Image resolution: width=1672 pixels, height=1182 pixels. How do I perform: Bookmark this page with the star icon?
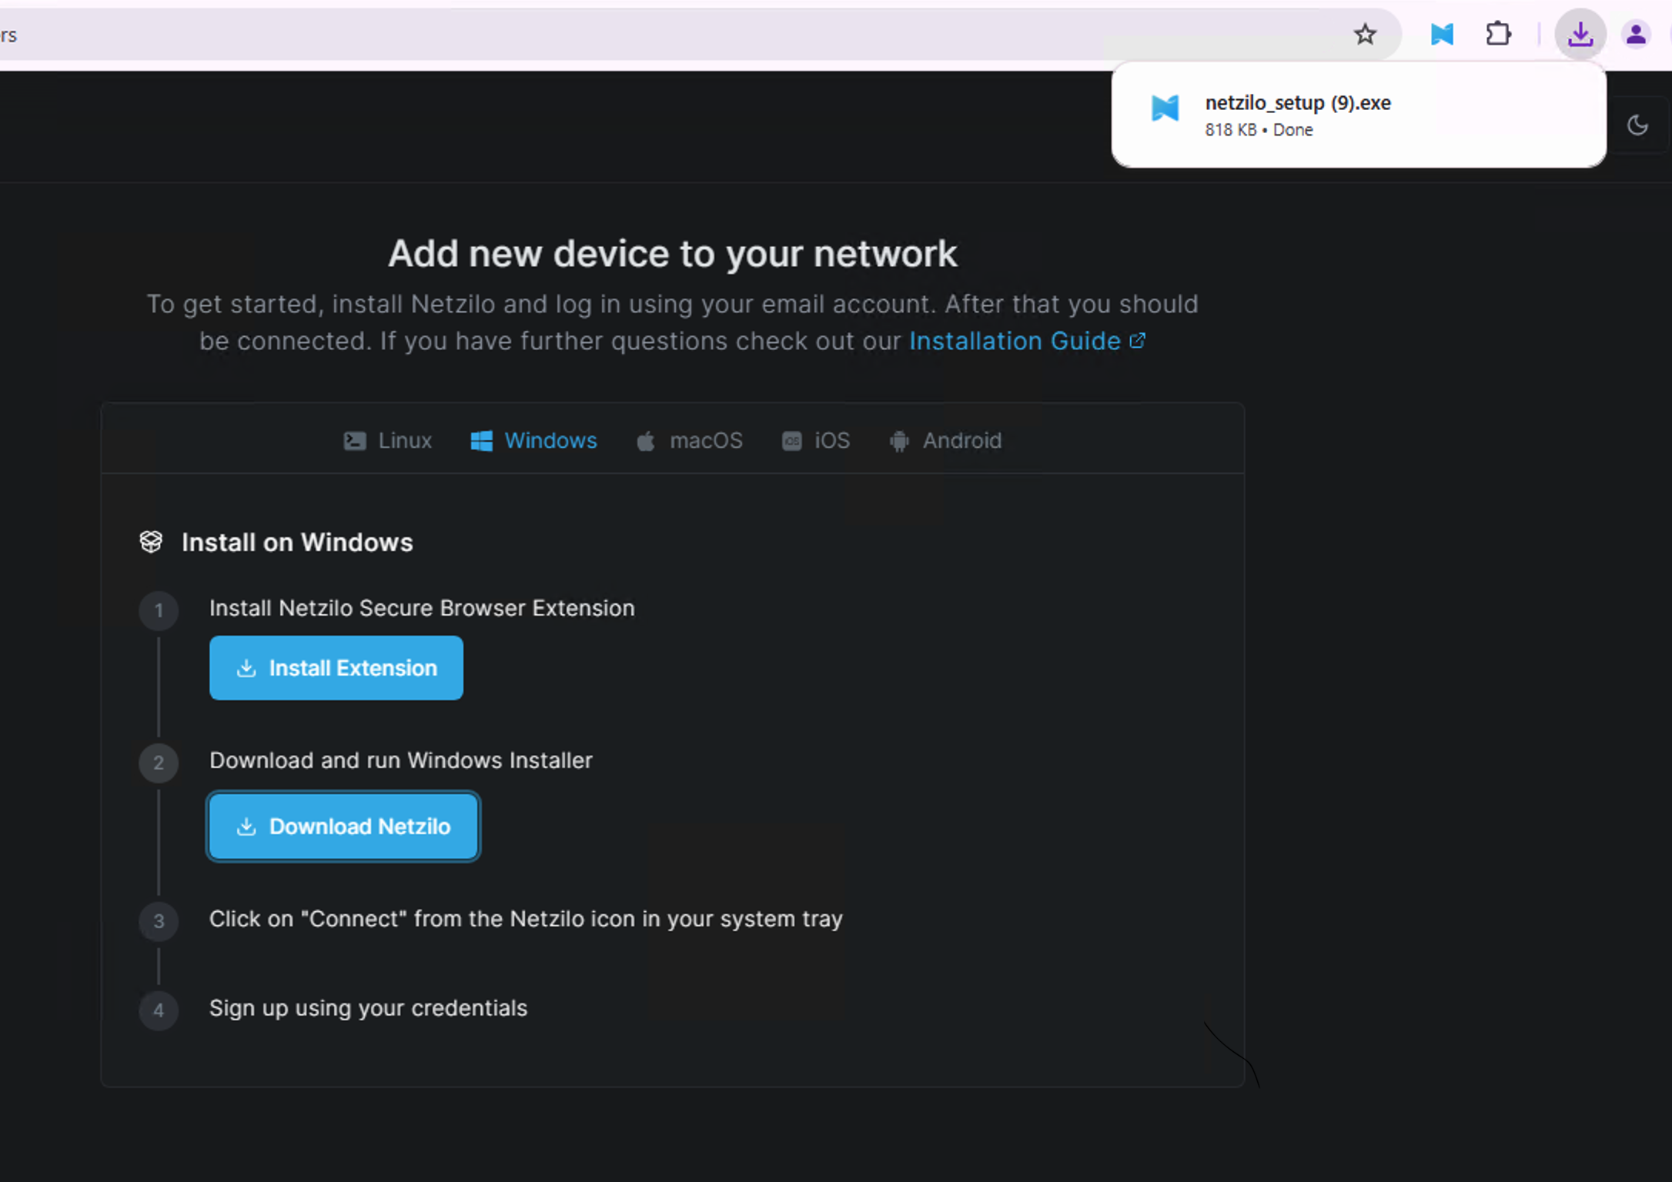[1365, 35]
